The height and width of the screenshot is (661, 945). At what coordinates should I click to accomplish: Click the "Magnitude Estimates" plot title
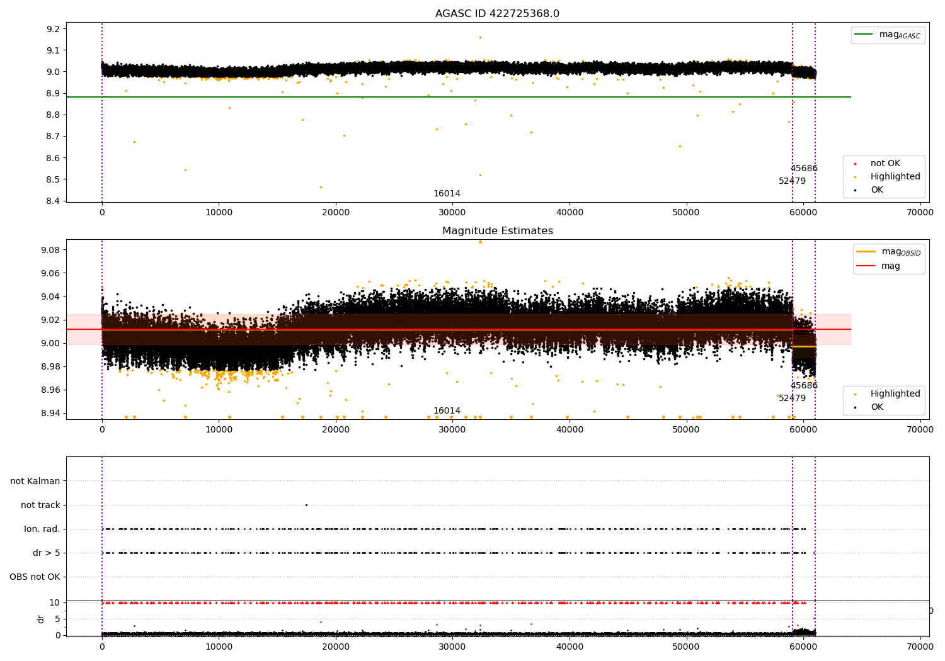click(498, 231)
